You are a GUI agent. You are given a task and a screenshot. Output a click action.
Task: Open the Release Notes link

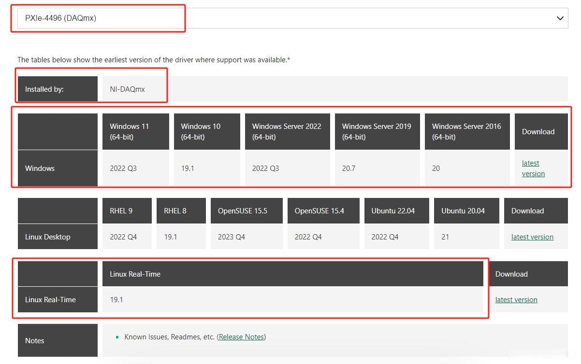coord(242,337)
